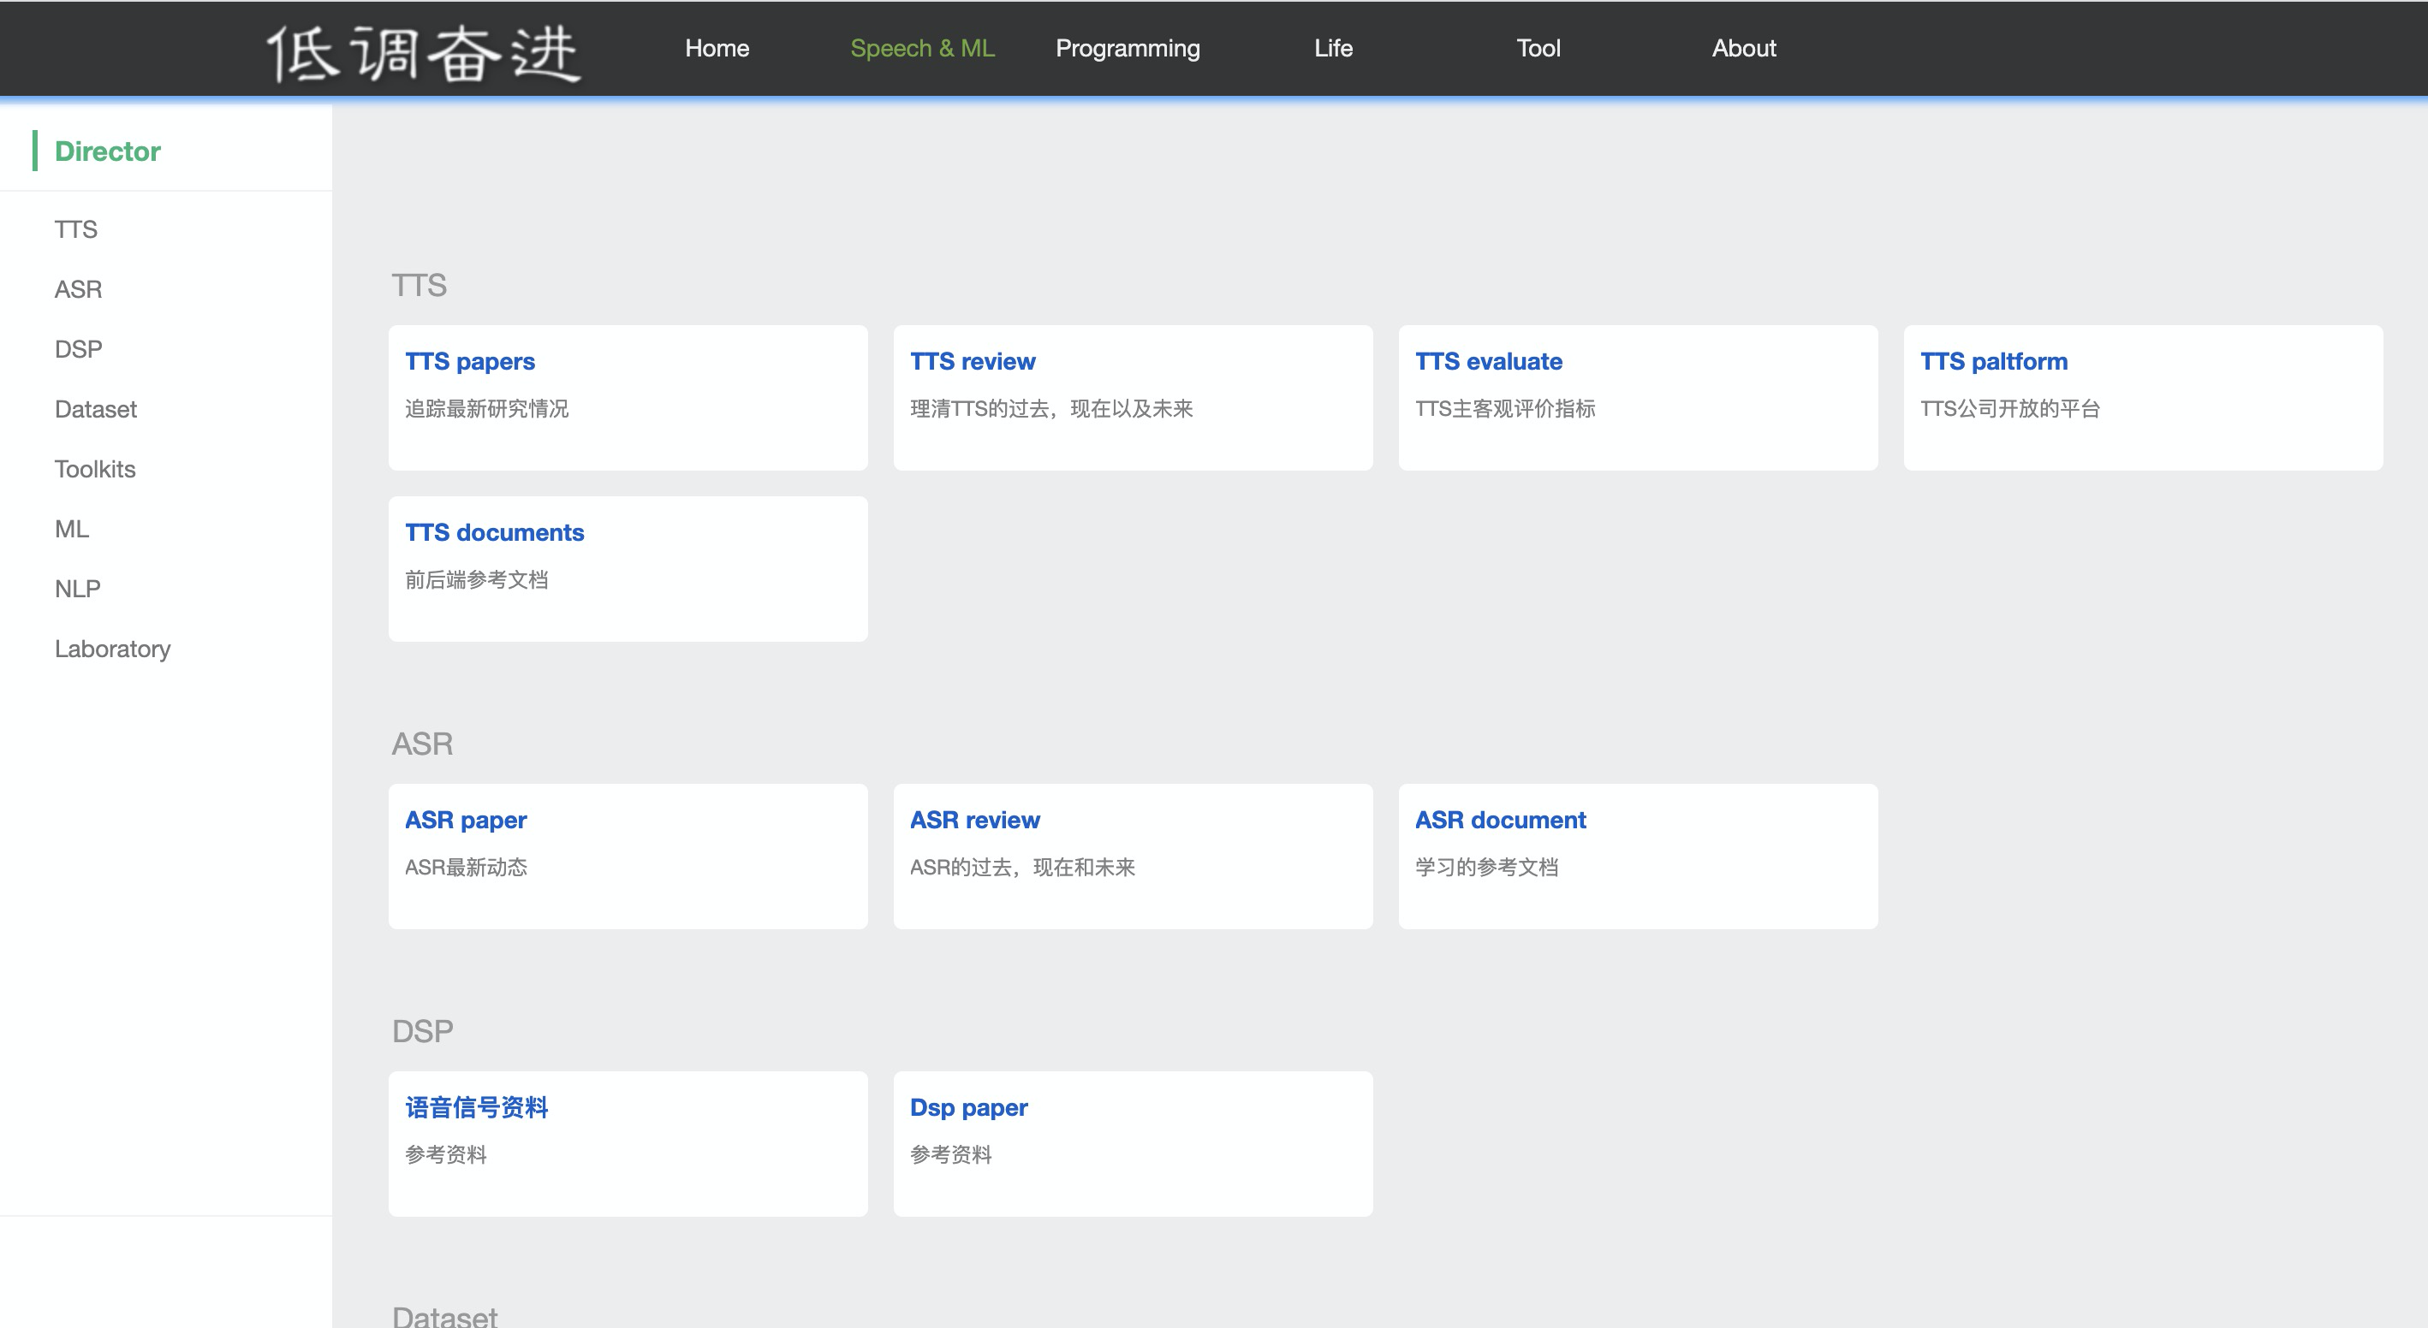Open the TTS paltform link
This screenshot has height=1328, width=2428.
(1993, 362)
